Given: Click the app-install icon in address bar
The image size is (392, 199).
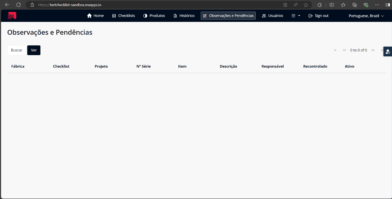Looking at the screenshot, I should tap(285, 5).
